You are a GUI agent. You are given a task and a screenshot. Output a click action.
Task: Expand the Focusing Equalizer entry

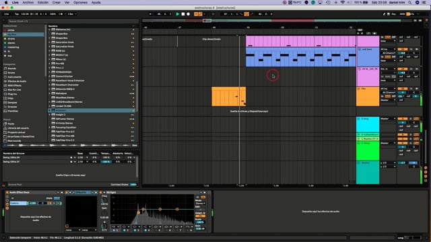pos(49,127)
